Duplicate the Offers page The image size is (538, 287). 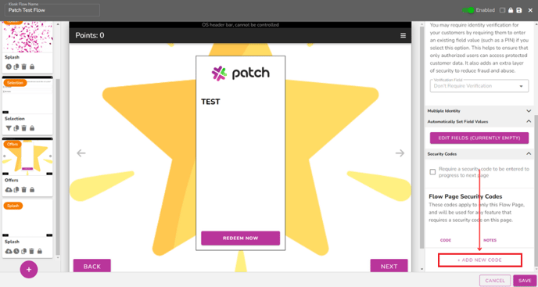coord(16,189)
